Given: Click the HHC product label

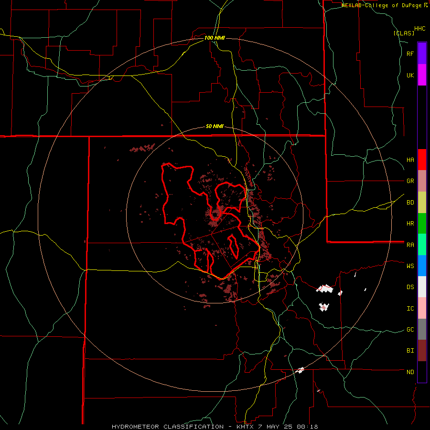Looking at the screenshot, I should pyautogui.click(x=420, y=29).
